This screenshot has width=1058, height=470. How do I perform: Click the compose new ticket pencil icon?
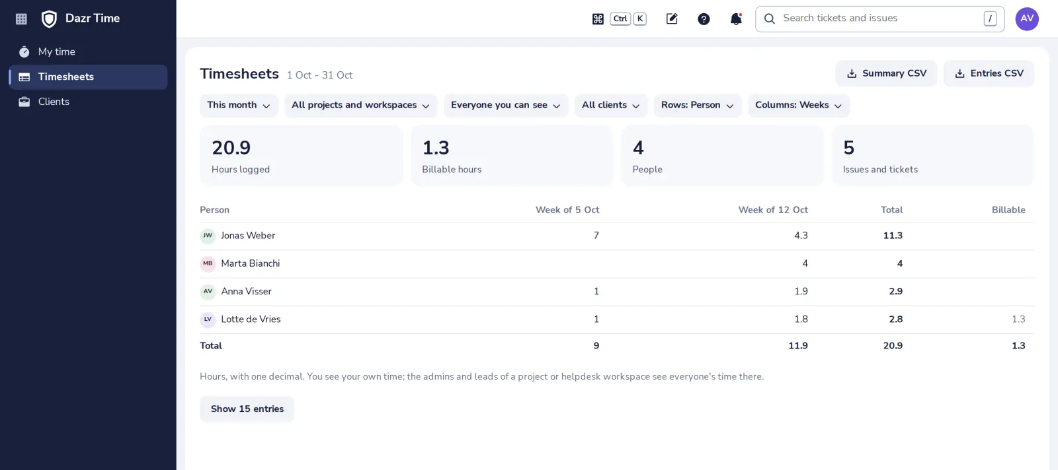click(672, 19)
